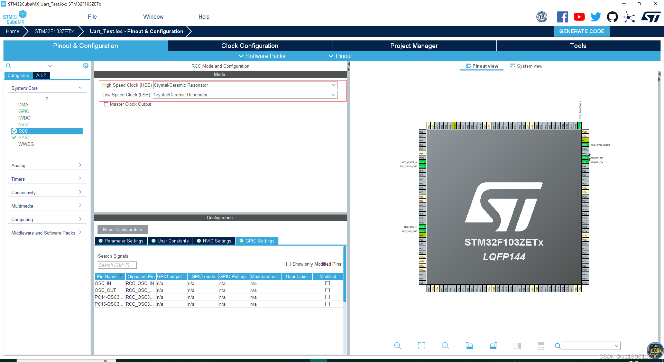Switch to Clock Configuration tab
The height and width of the screenshot is (362, 664).
click(x=250, y=46)
